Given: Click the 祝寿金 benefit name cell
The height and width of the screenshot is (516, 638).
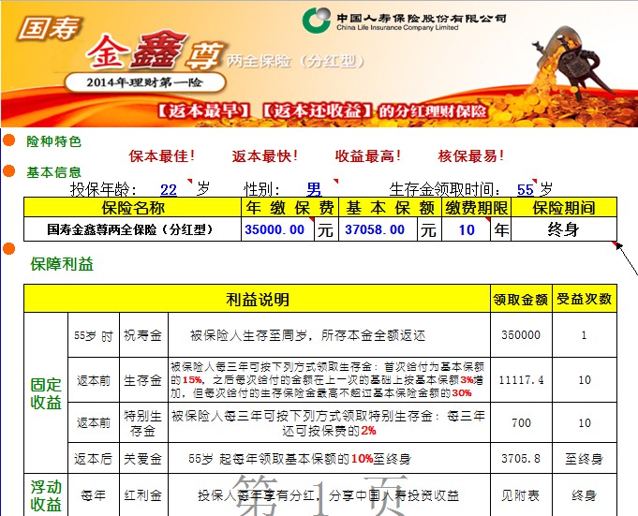Looking at the screenshot, I should (x=143, y=335).
